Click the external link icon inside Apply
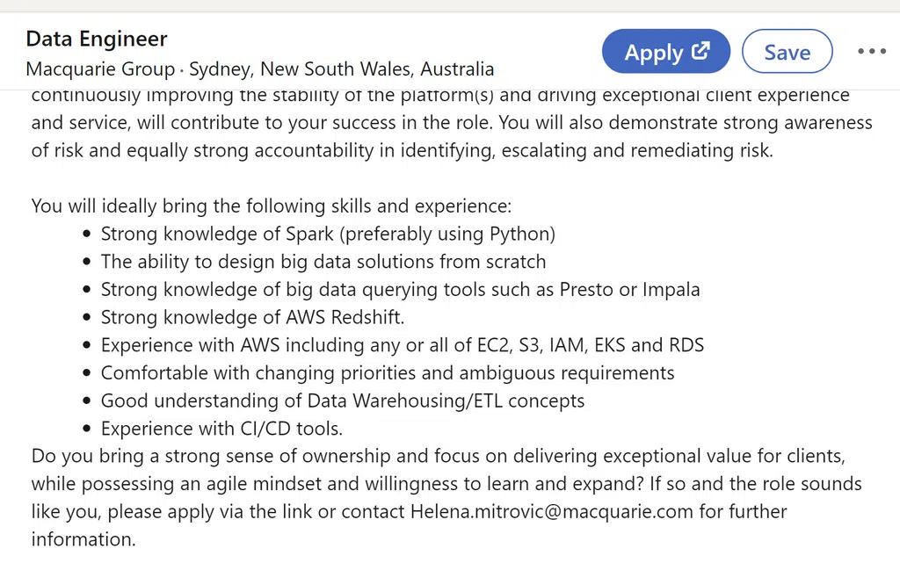 click(700, 51)
